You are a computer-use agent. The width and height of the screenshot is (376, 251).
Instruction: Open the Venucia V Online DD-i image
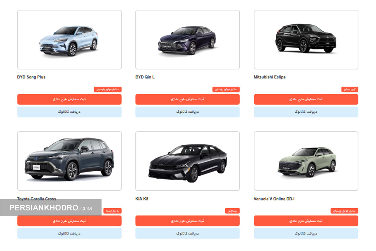click(306, 161)
